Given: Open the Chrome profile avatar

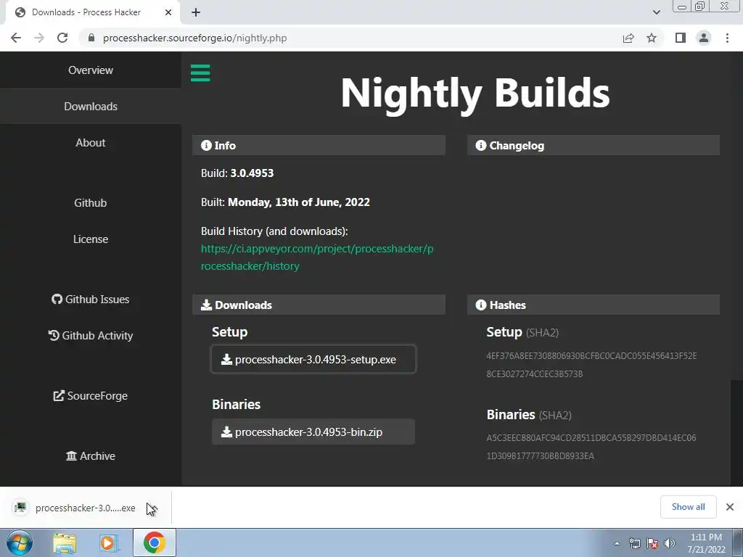Looking at the screenshot, I should [704, 38].
